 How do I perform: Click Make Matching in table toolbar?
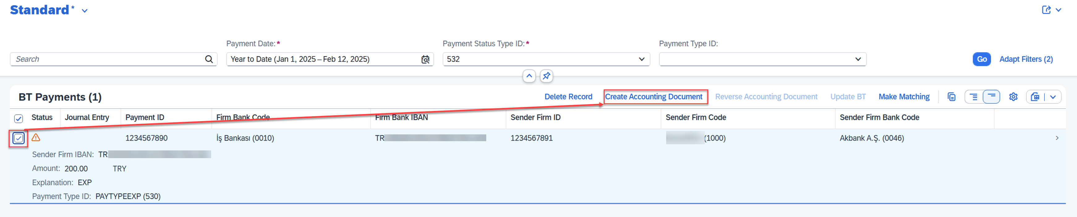[904, 96]
